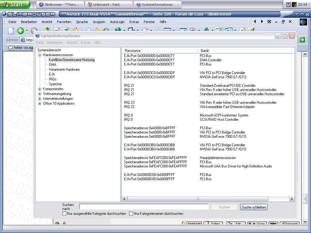Click the browser page scroll-down arrow
The height and width of the screenshot is (233, 311).
[305, 222]
